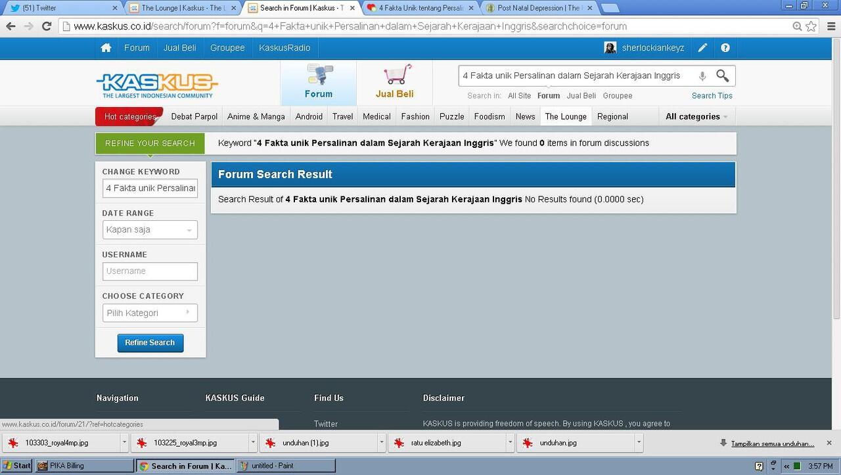The image size is (841, 475).
Task: Open the Medical category
Action: (376, 116)
